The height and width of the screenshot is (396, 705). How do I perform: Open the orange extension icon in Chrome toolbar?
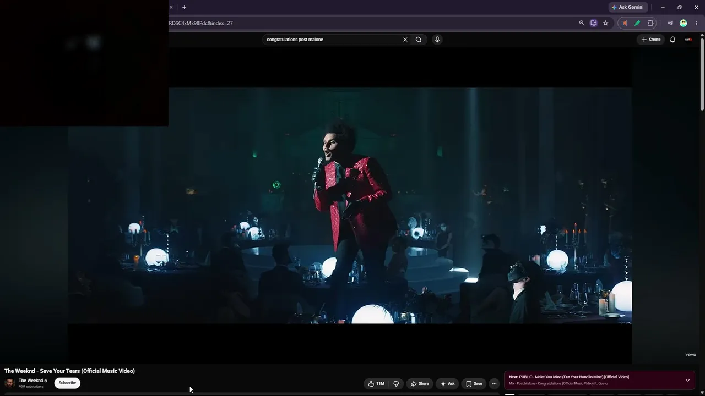(625, 23)
